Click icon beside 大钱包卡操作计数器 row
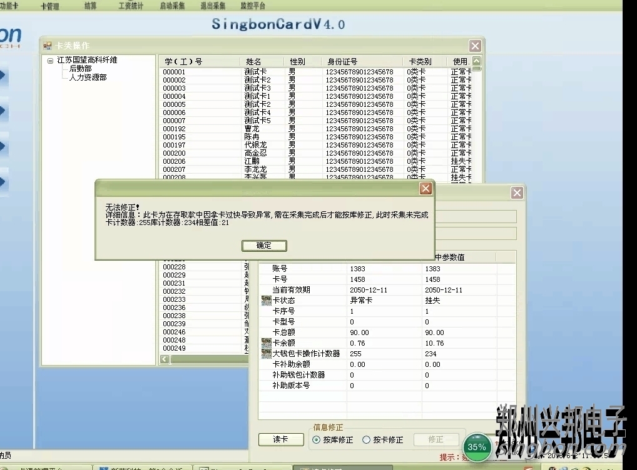This screenshot has height=470, width=637. point(266,354)
